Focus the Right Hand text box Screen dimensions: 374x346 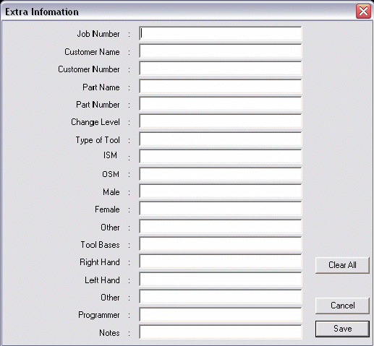coord(221,261)
